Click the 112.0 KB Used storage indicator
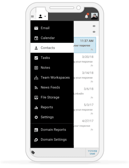This screenshot has height=168, width=129. 92,152
